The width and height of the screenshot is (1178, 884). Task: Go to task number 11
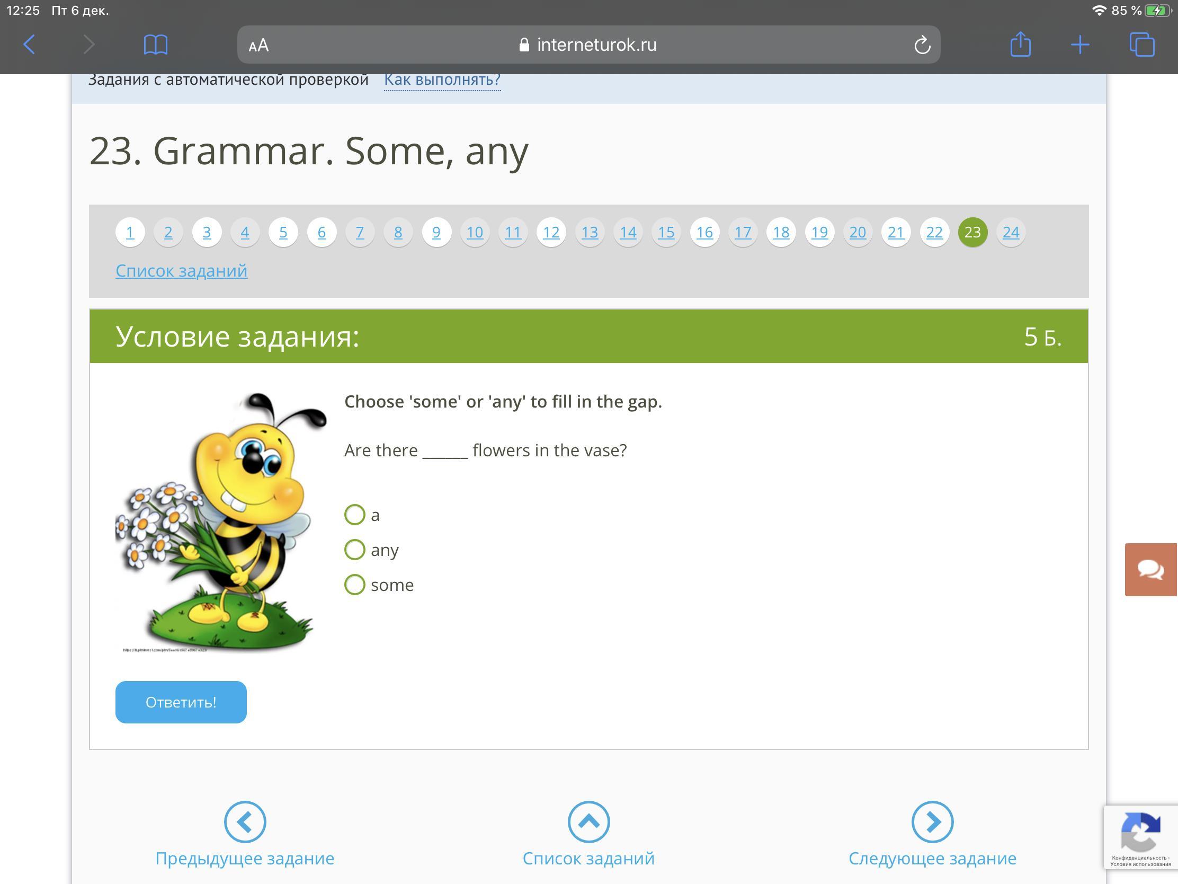tap(513, 232)
